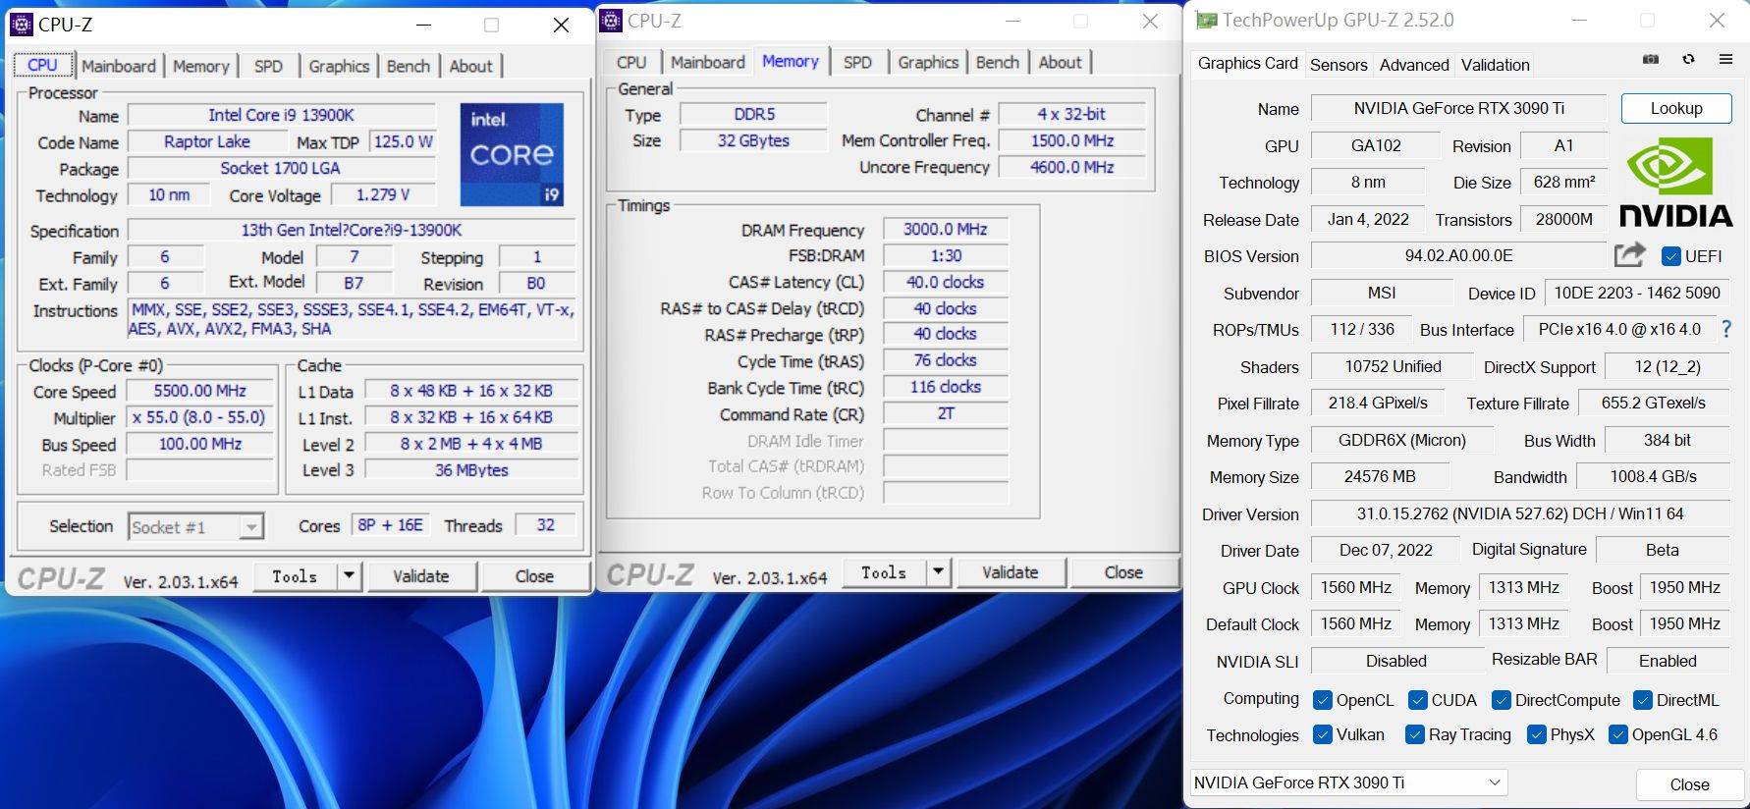Open Bench tab in CPU window
Image resolution: width=1750 pixels, height=809 pixels.
(x=409, y=66)
